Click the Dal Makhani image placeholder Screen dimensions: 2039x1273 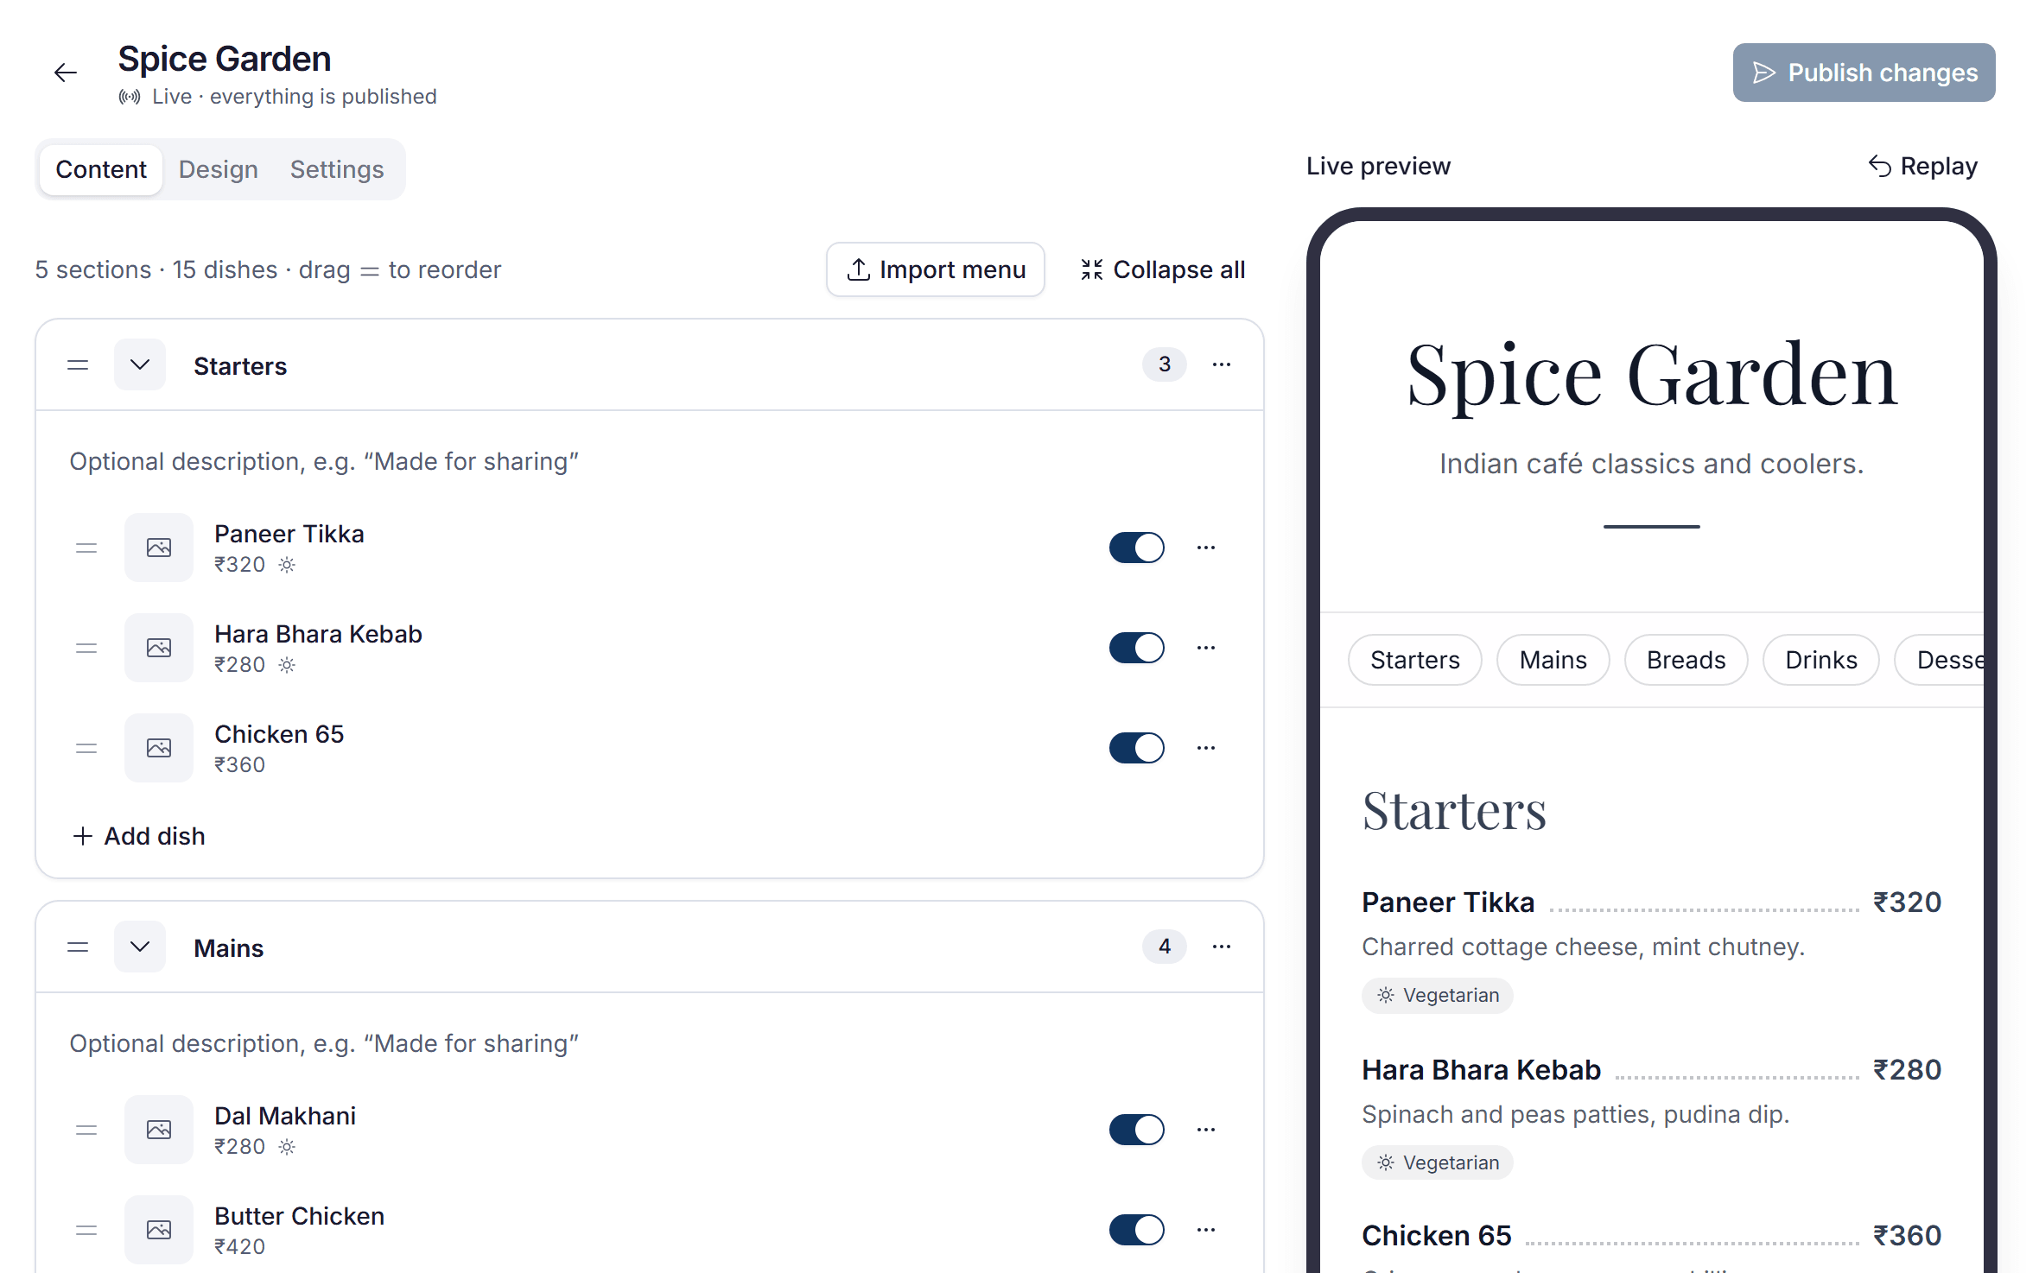pyautogui.click(x=159, y=1130)
